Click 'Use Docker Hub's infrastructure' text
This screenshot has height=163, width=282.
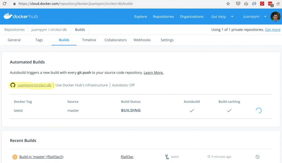(82, 85)
